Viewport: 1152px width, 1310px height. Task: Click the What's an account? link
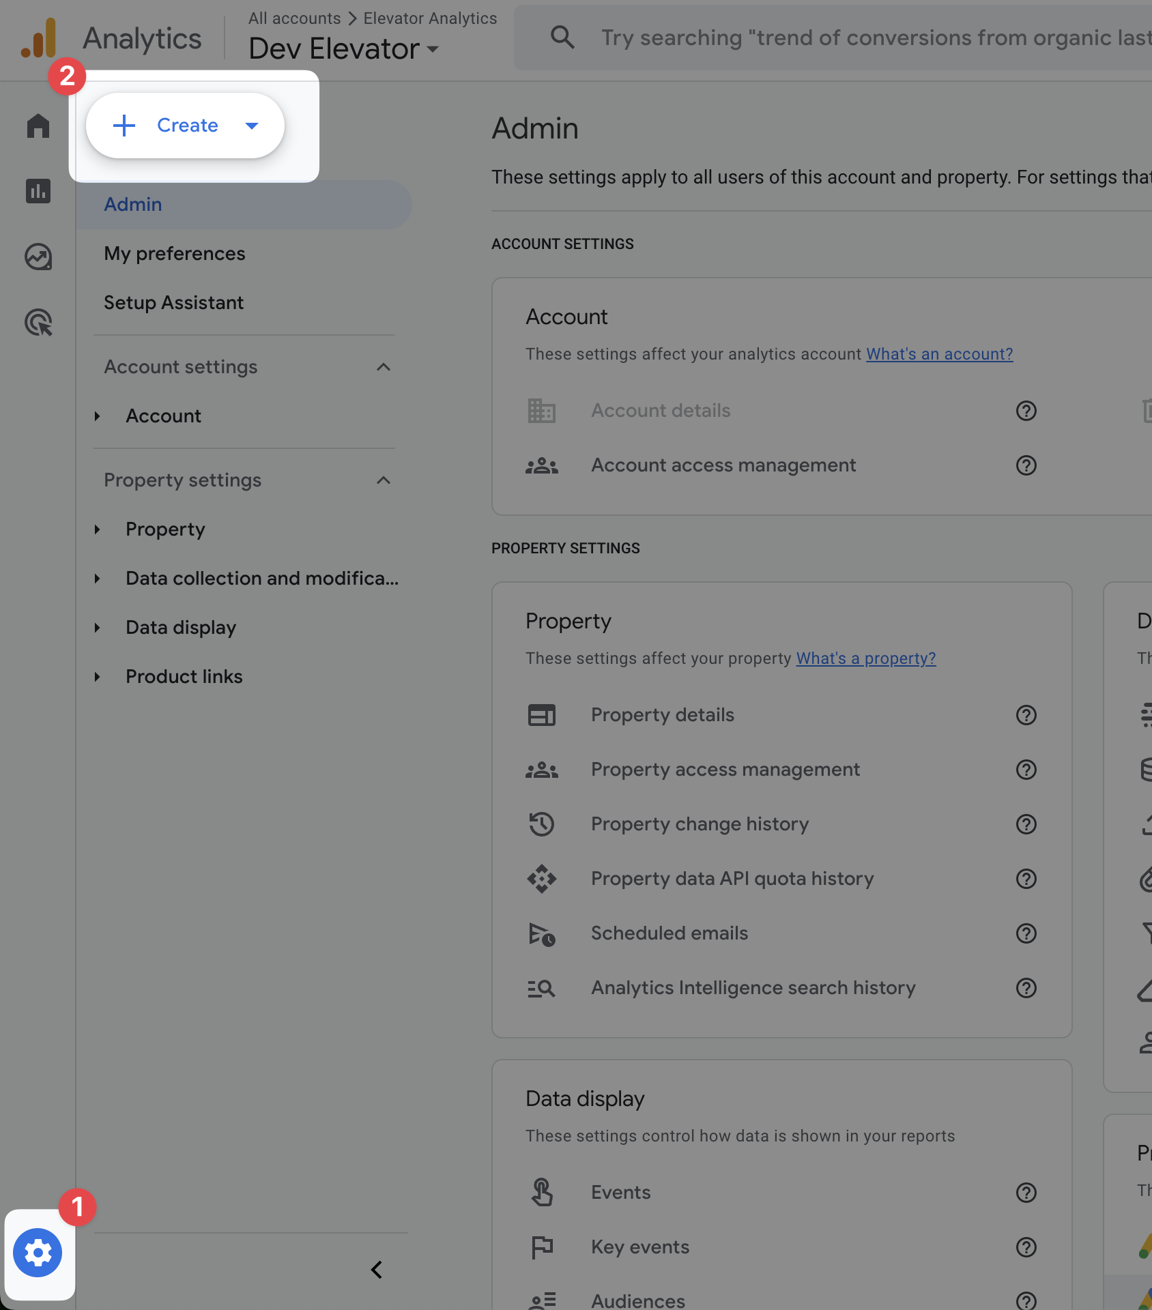[940, 354]
